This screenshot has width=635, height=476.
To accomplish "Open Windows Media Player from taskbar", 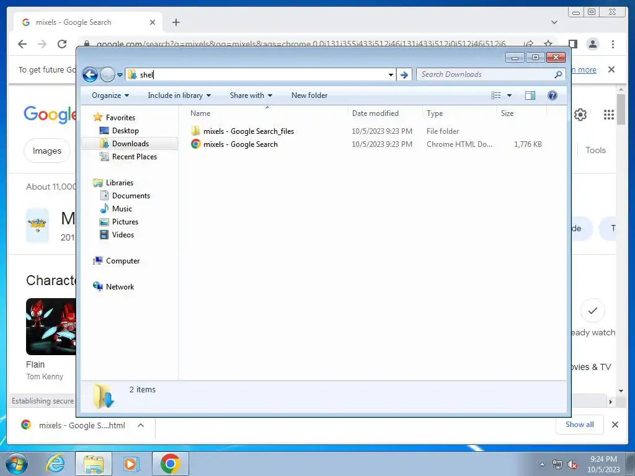I will [131, 464].
